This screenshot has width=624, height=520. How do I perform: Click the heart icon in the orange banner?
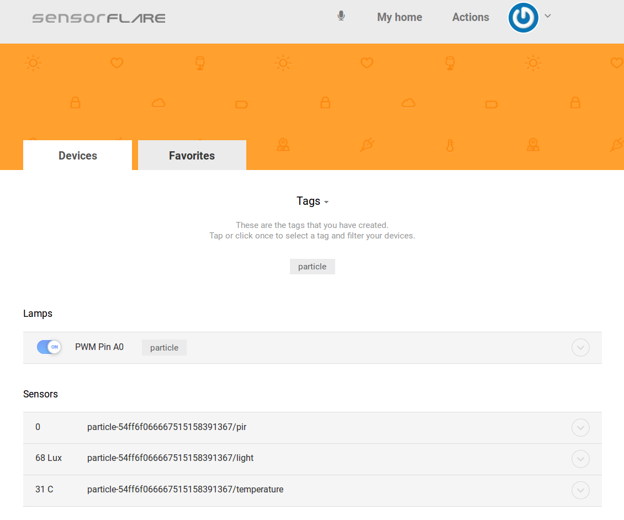click(117, 62)
